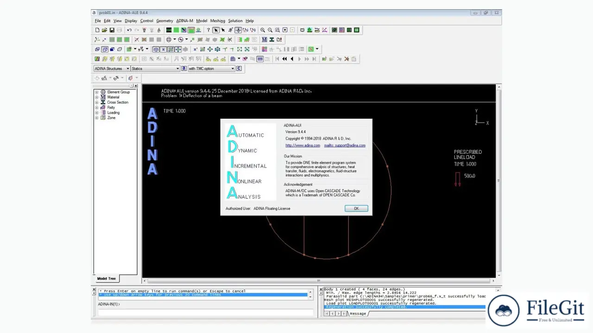Click the Rewind double-arrow animation icon
Screen dimensions: 593x333
[x=284, y=59]
